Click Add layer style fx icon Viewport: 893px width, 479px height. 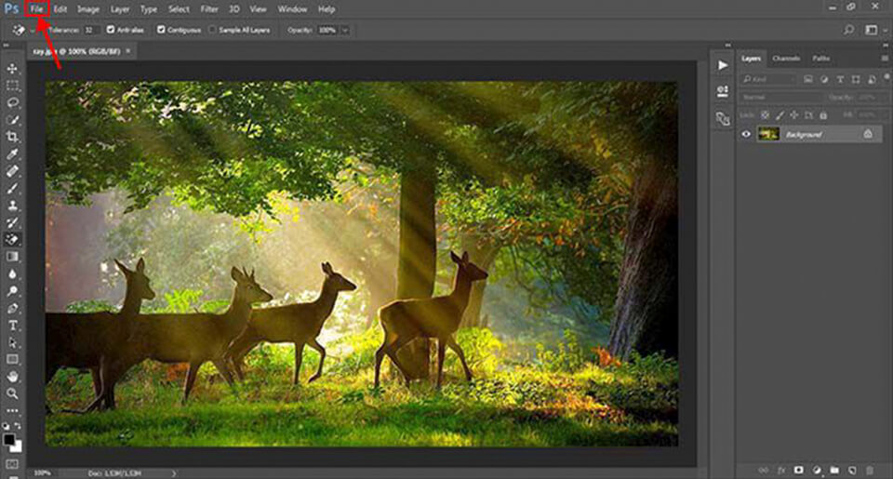[781, 471]
